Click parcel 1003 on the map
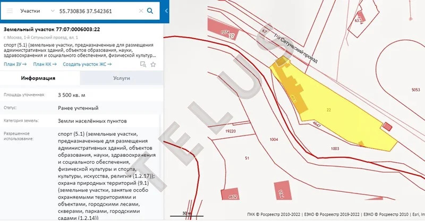Viewport: 425px width, 222px height. pyautogui.click(x=335, y=149)
